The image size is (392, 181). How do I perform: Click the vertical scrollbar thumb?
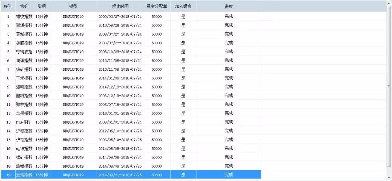pos(389,86)
